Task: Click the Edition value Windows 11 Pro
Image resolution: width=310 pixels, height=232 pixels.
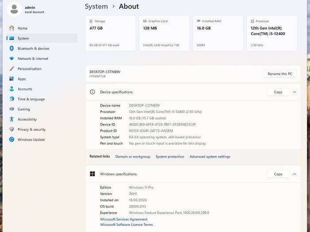Action: coord(141,187)
